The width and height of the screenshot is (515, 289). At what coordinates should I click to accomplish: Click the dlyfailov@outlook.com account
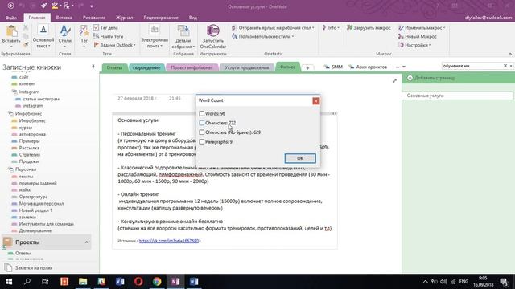pyautogui.click(x=488, y=18)
